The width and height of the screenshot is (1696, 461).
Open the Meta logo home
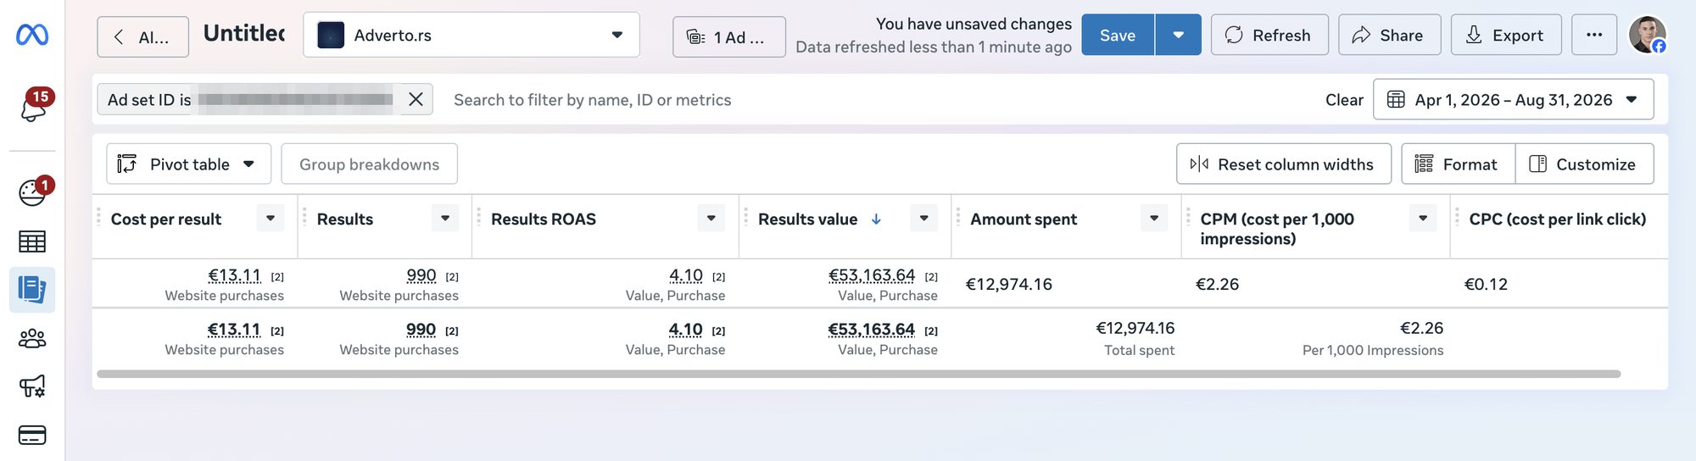pyautogui.click(x=32, y=35)
